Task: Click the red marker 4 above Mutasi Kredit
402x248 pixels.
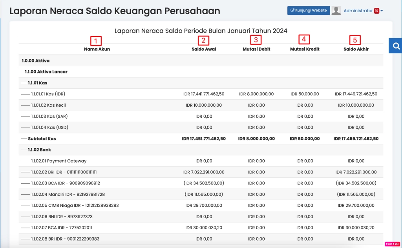Action: [303, 40]
